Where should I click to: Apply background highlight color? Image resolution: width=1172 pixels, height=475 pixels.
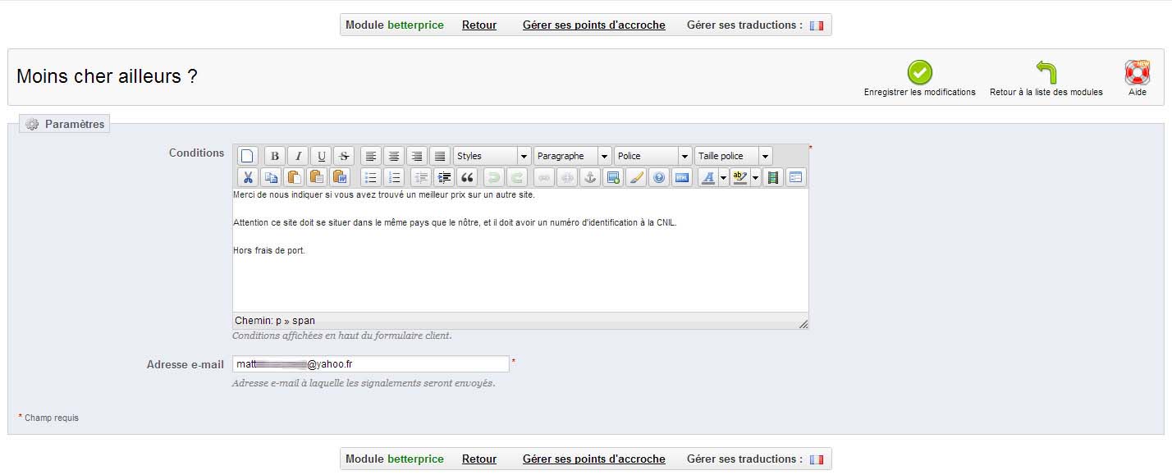740,177
